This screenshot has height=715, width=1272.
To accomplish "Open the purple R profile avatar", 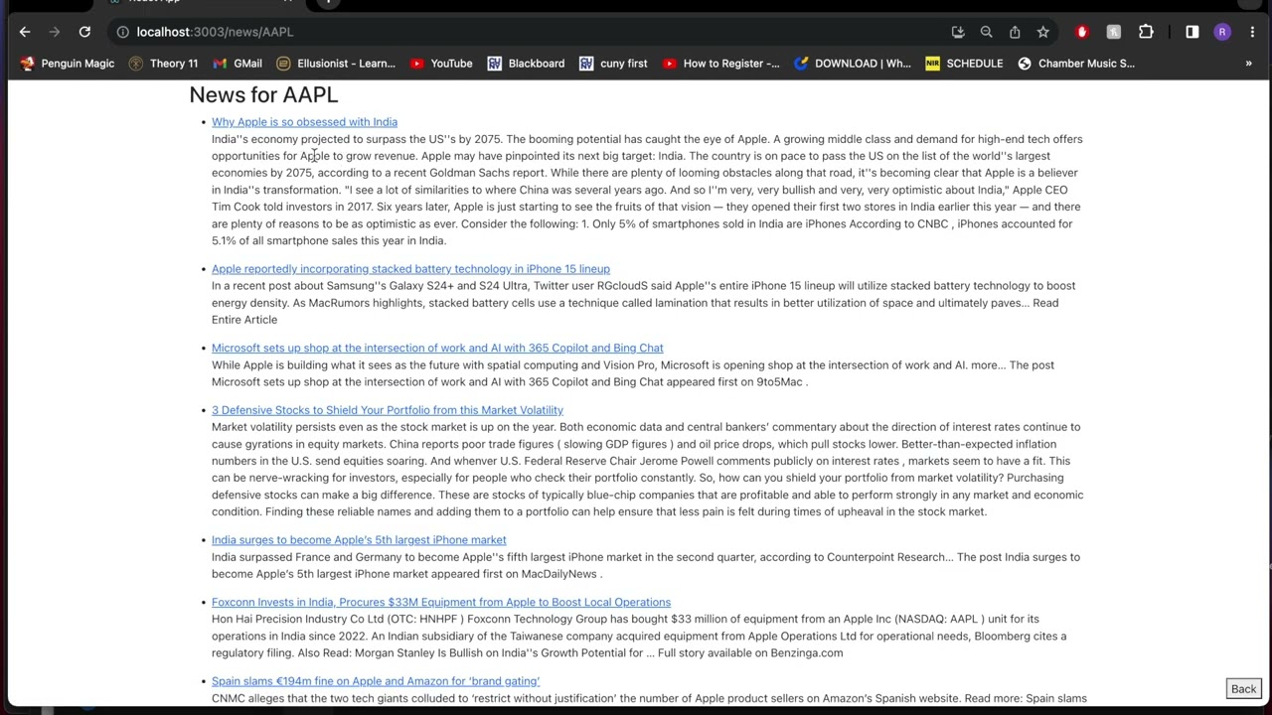I will (x=1222, y=32).
